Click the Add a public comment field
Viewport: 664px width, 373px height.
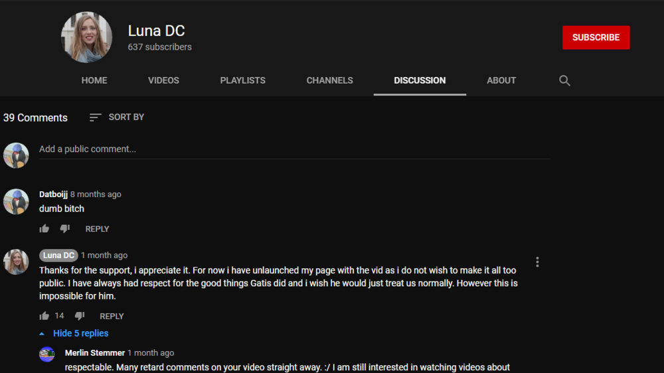[295, 149]
